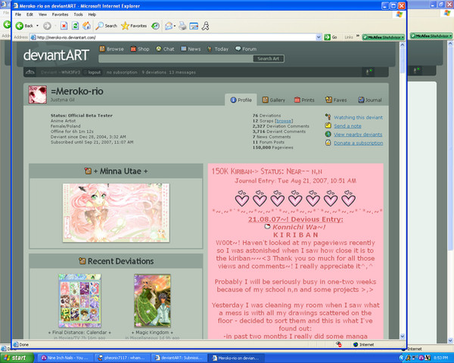Click the deviantART search input field
The width and height of the screenshot is (454, 363).
[176, 58]
